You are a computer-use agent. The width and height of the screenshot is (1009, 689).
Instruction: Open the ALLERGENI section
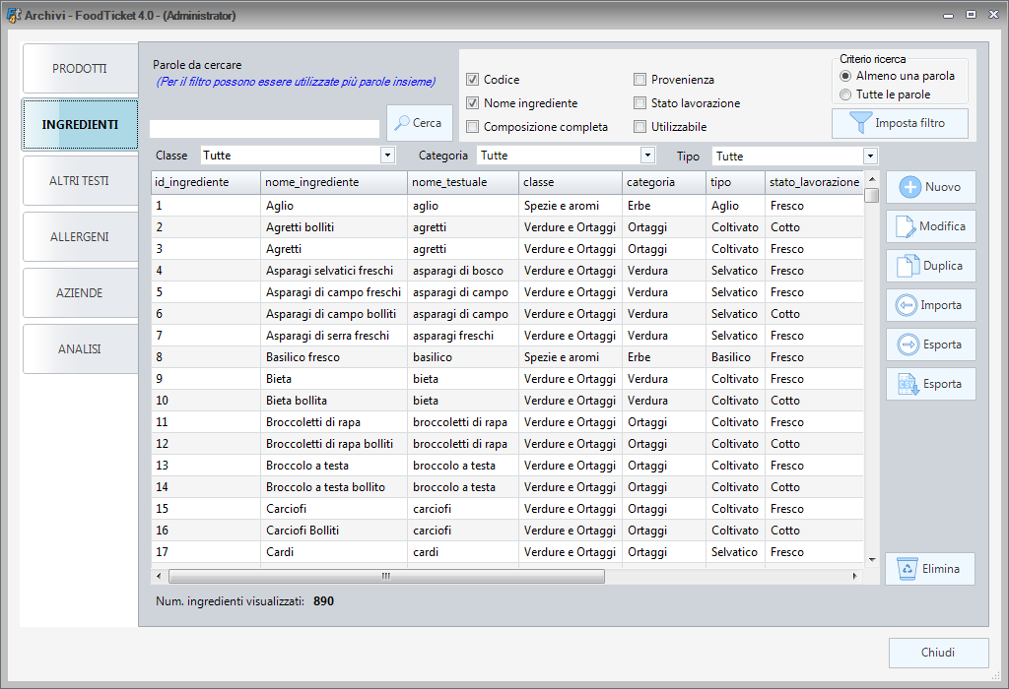79,236
